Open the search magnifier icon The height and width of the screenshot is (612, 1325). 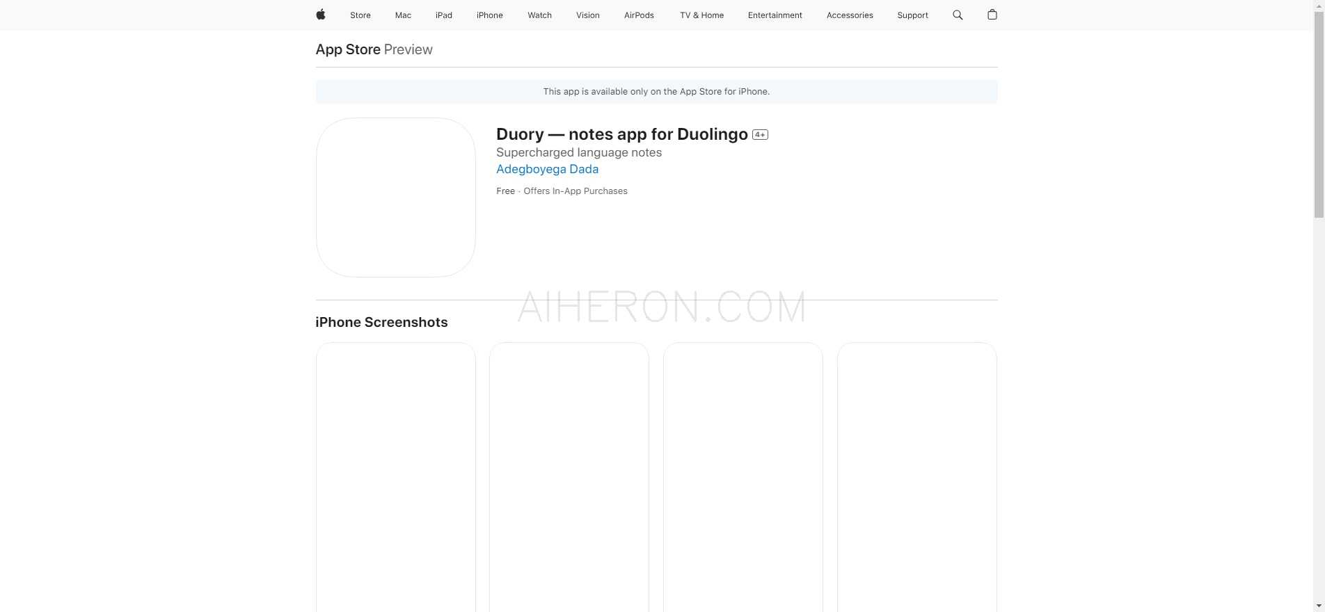[958, 15]
